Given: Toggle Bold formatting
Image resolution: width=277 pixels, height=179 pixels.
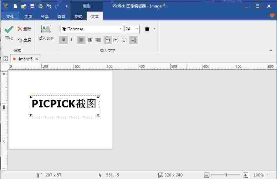Looking at the screenshot, I should click(64, 40).
